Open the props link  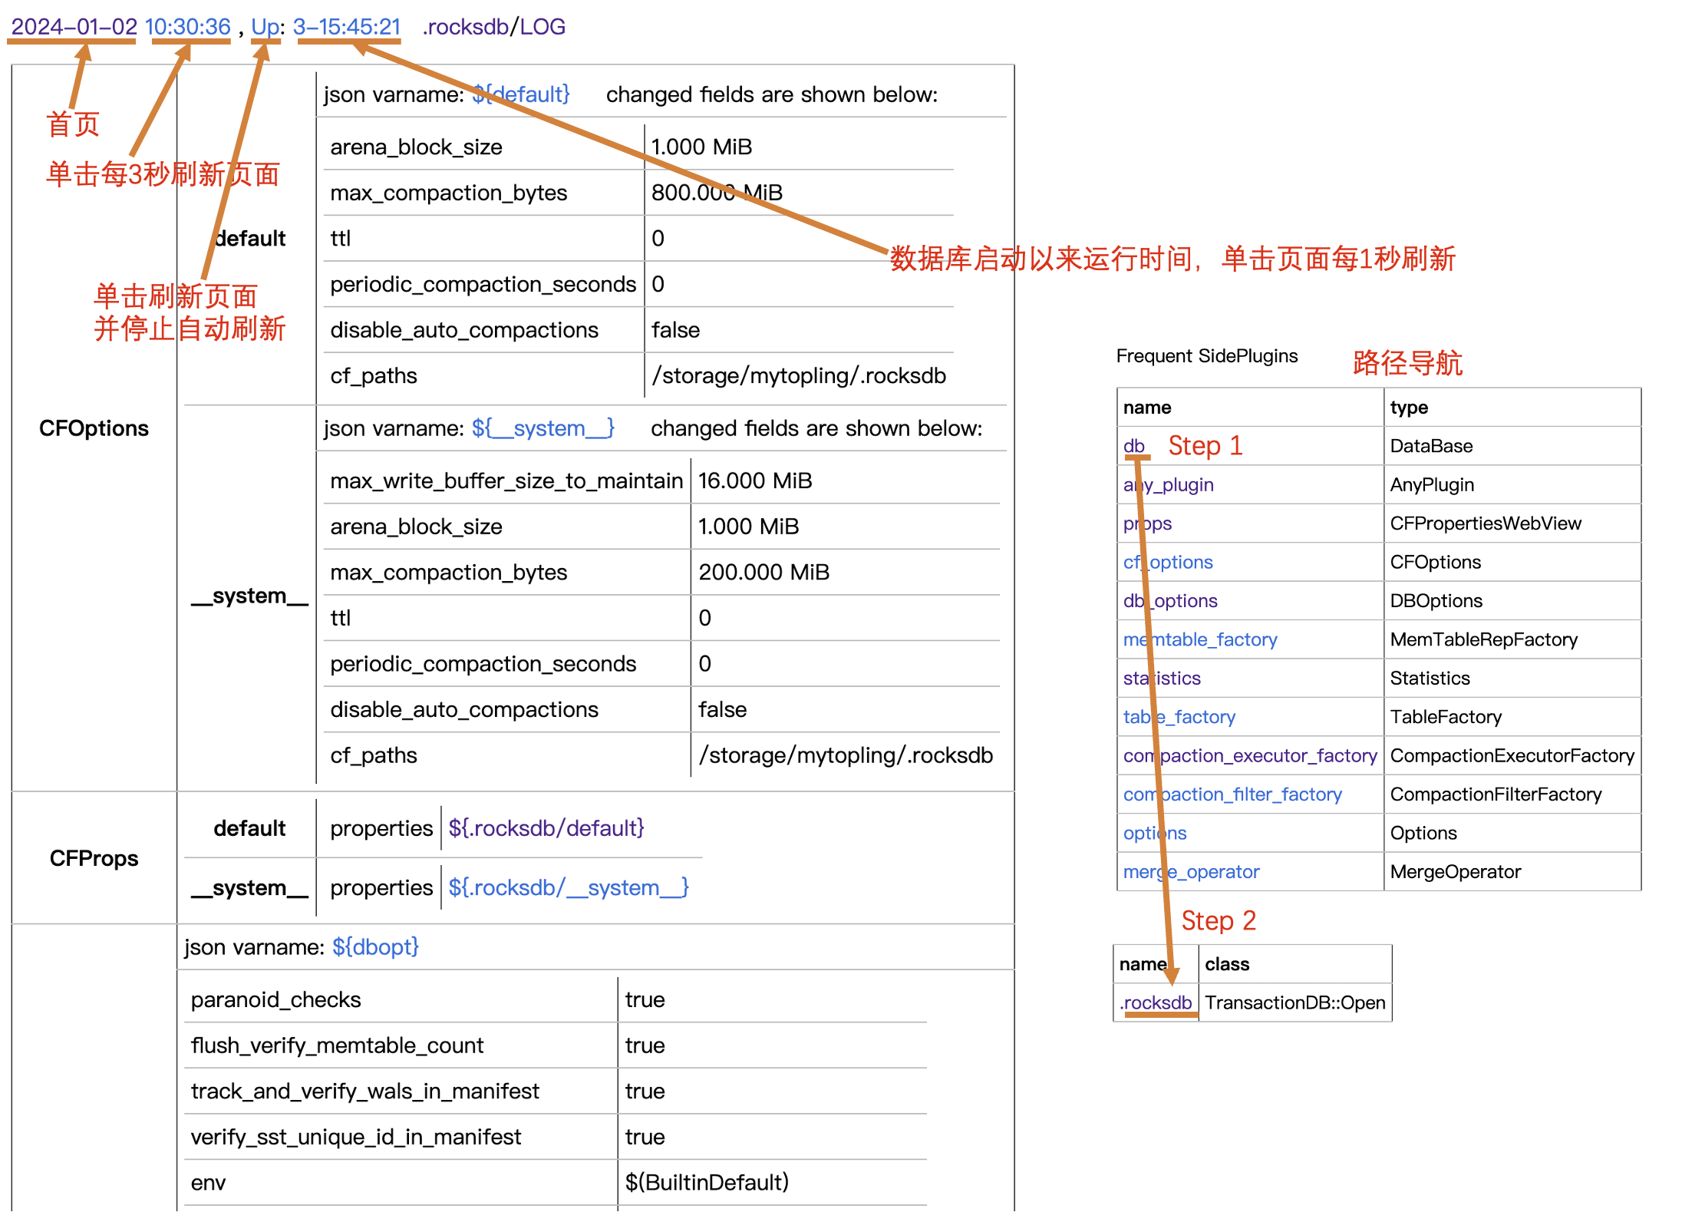(1147, 523)
